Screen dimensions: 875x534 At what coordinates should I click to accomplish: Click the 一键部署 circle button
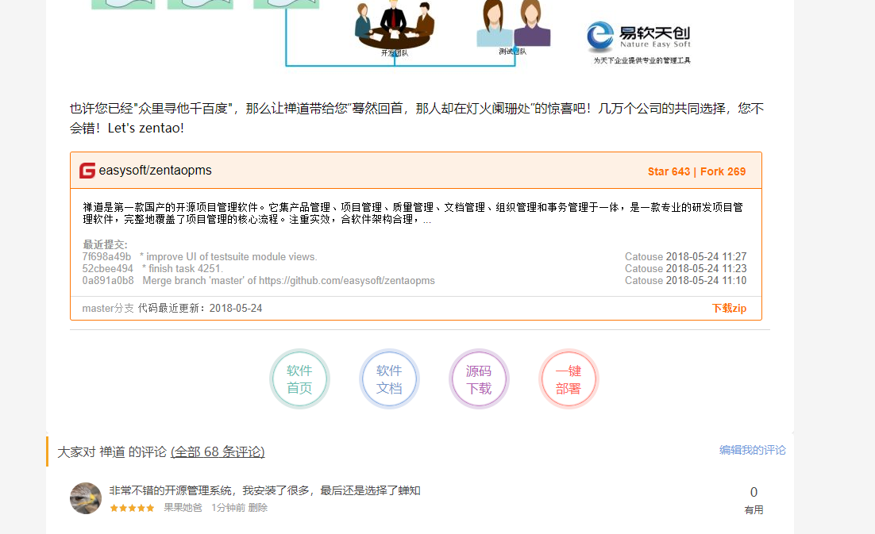[569, 379]
